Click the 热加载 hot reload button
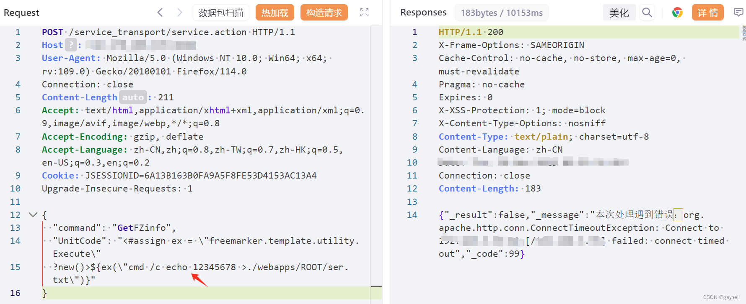746x304 pixels. pos(275,13)
